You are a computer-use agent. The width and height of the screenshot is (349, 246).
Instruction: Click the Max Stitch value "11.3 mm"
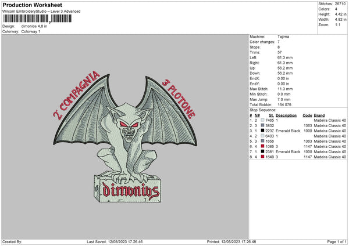pos(285,89)
